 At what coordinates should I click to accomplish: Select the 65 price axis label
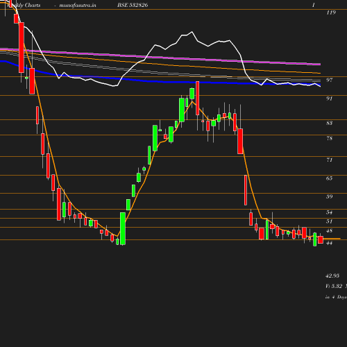pos(330,178)
